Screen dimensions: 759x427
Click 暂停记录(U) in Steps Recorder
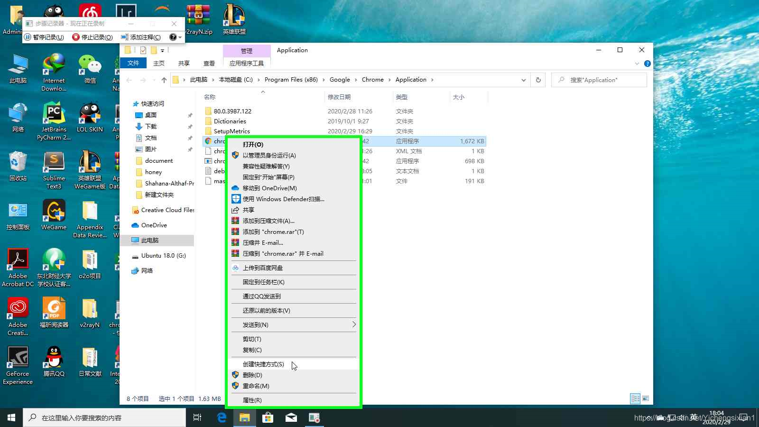point(45,37)
